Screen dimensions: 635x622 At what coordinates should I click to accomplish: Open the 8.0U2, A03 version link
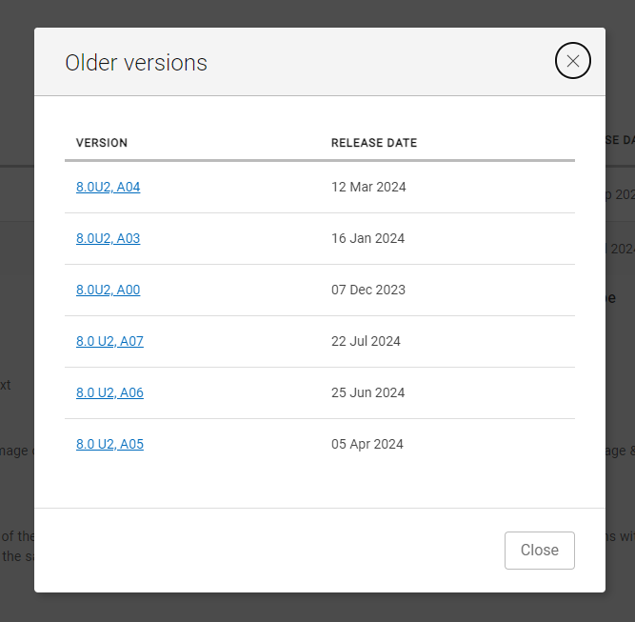(x=109, y=238)
